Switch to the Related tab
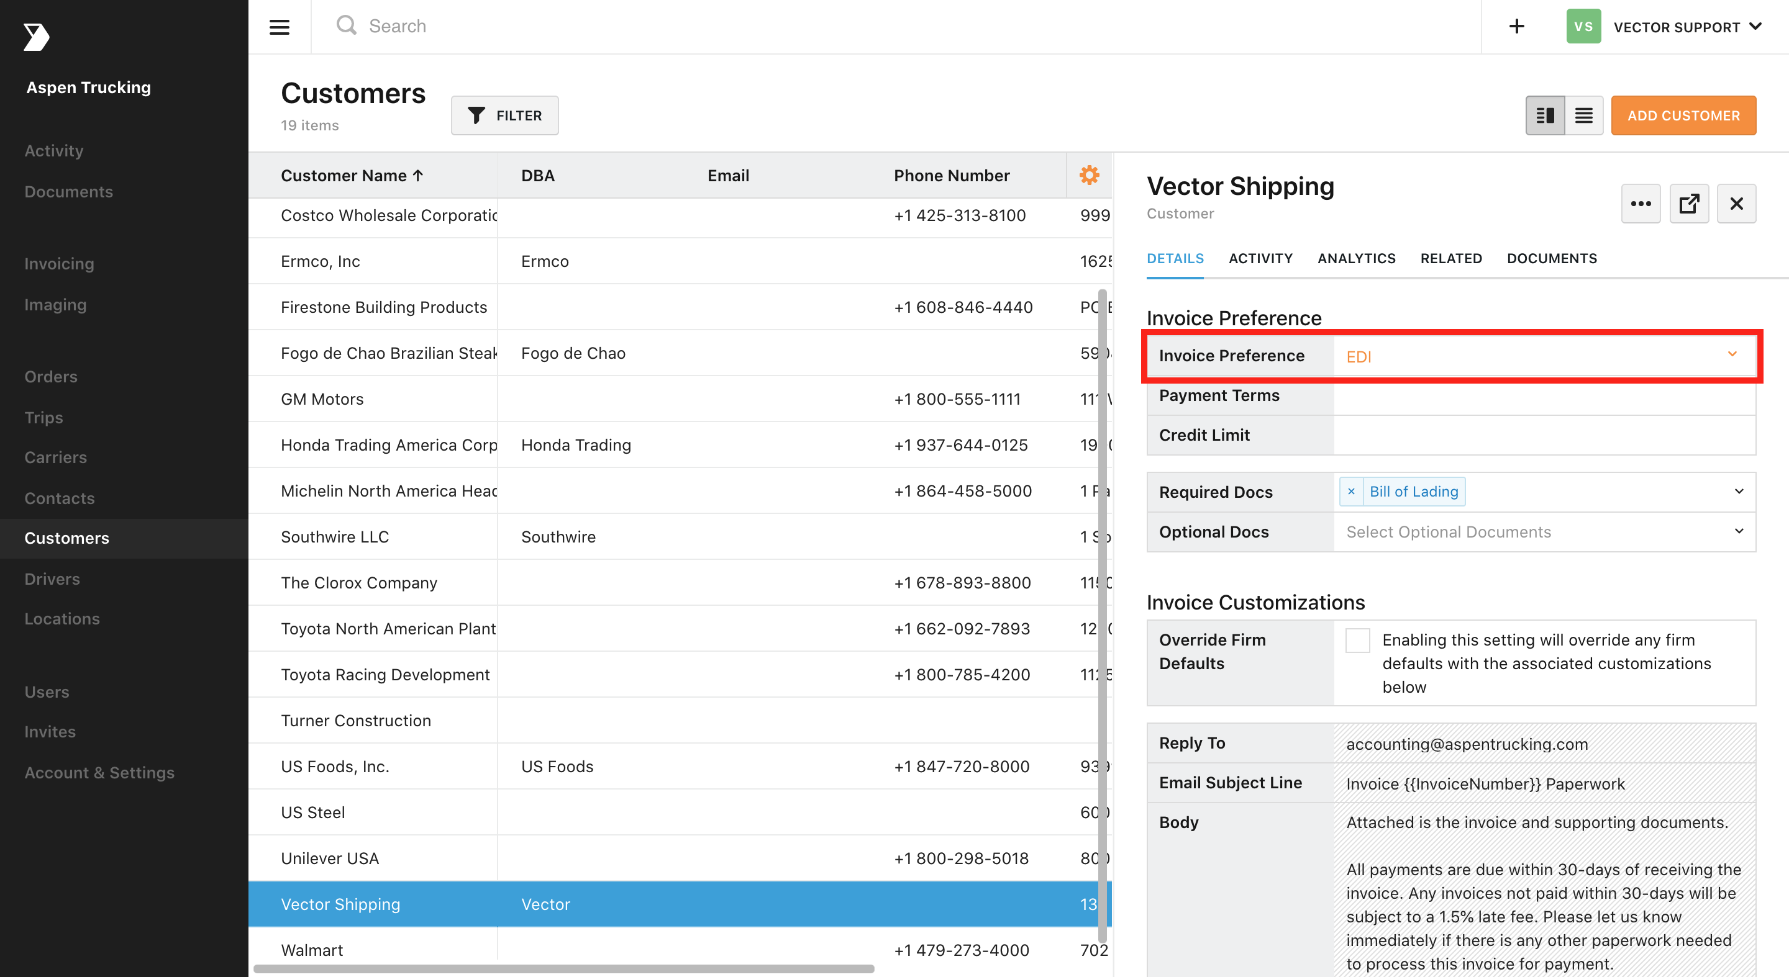 tap(1451, 258)
